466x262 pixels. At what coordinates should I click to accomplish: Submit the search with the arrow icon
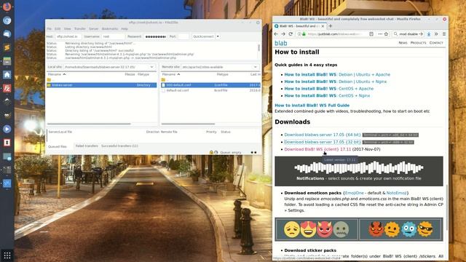pyautogui.click(x=421, y=34)
